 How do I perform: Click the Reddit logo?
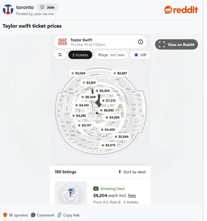(x=181, y=10)
